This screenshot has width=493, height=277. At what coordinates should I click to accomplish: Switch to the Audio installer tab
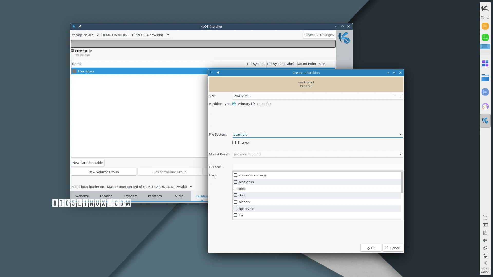179,196
